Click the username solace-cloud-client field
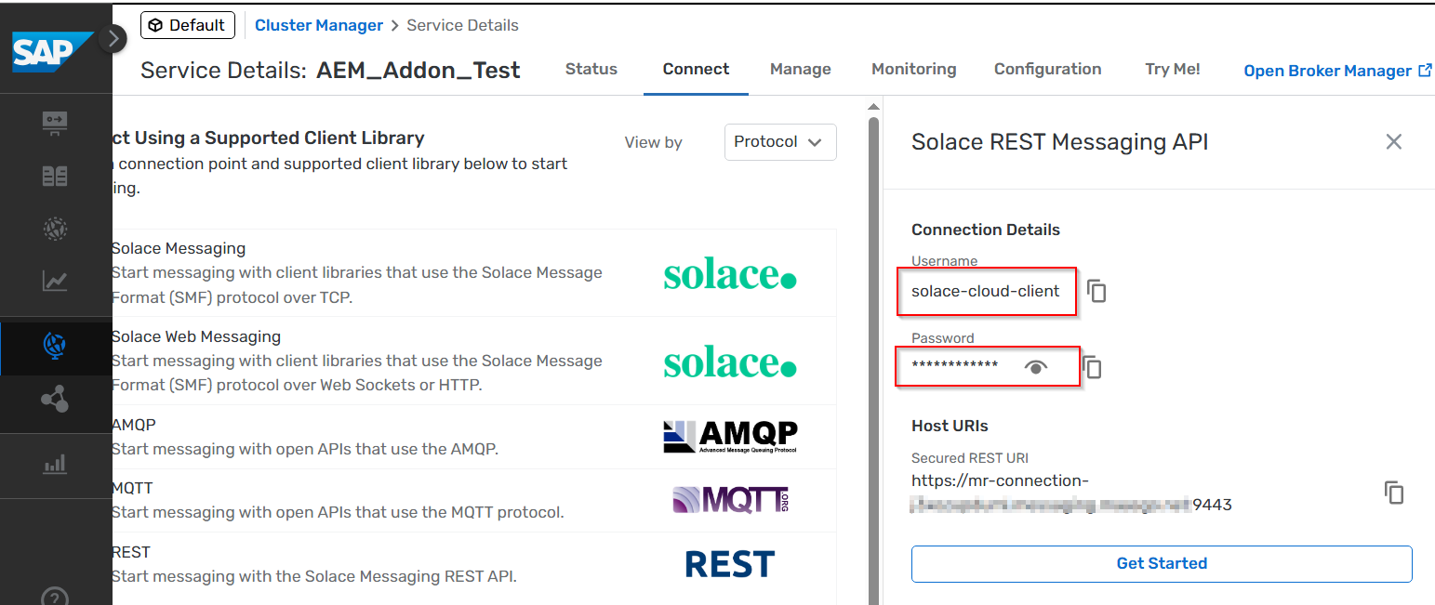 (x=986, y=291)
